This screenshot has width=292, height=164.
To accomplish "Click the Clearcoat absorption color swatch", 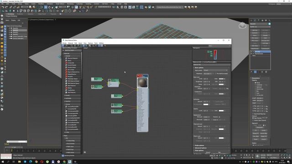I will pyautogui.click(x=221, y=129).
